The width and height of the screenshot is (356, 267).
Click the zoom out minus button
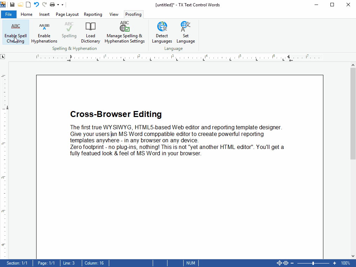292,263
